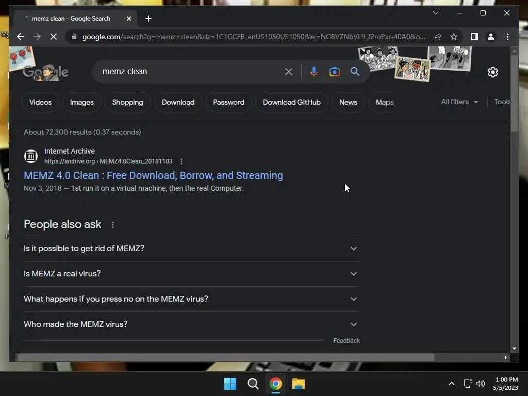Open the All filters dropdown
Image resolution: width=528 pixels, height=396 pixels.
(459, 102)
